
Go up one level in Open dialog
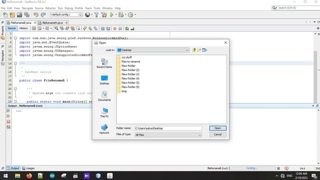tap(194, 50)
